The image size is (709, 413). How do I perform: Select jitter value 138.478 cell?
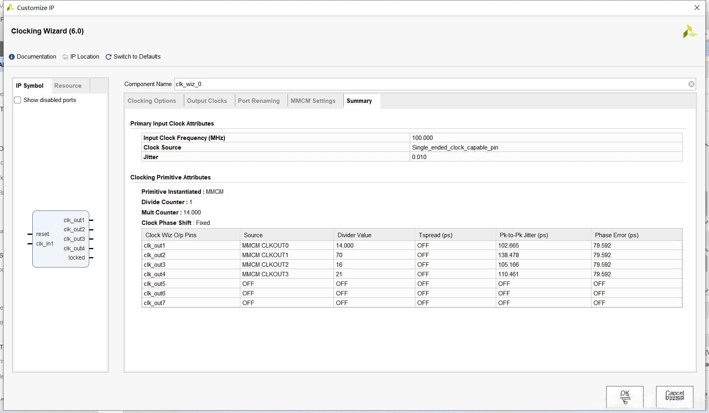point(544,255)
